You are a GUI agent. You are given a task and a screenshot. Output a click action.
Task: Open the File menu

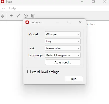click(3, 8)
